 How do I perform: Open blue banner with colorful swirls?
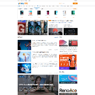pyautogui.click(x=68, y=79)
